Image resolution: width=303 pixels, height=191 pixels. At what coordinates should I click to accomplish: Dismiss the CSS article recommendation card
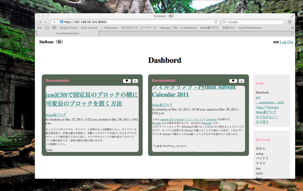[135, 81]
